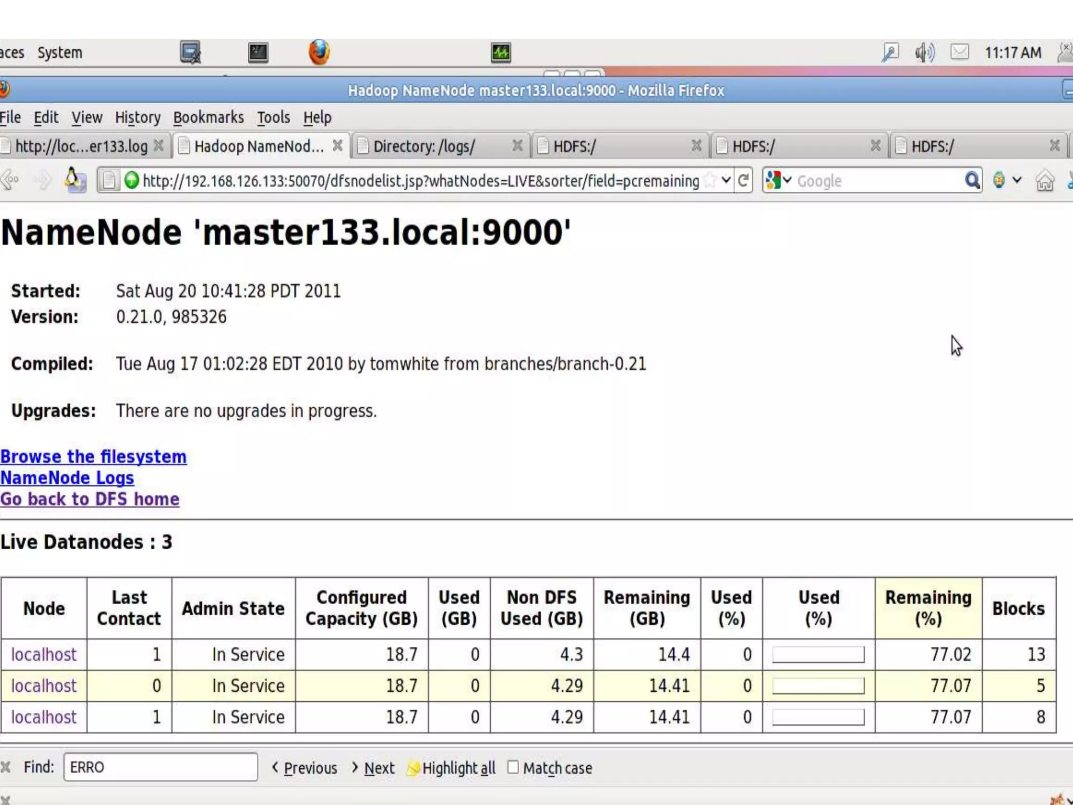Viewport: 1073px width, 805px height.
Task: Expand the dropdown arrow beside the home icon
Action: (1016, 181)
